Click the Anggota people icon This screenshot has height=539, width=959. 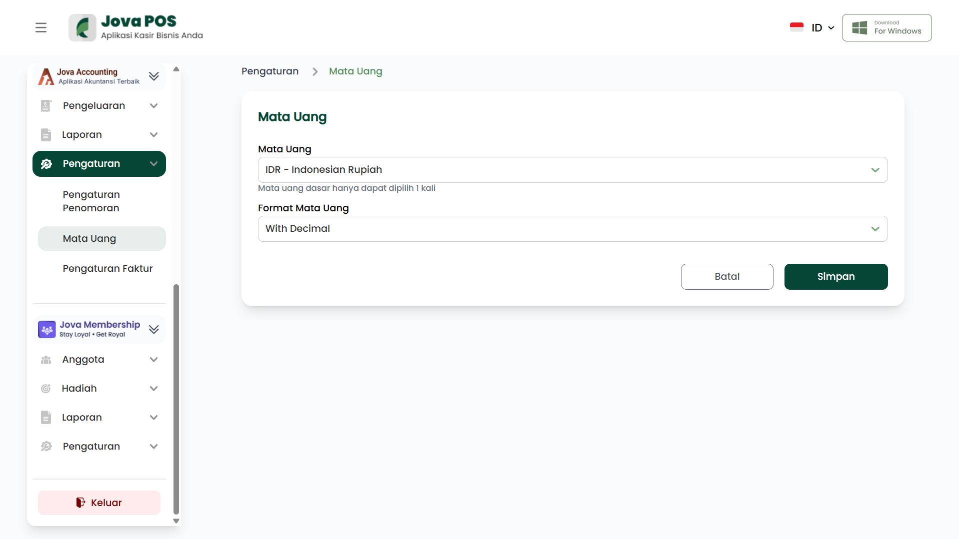pyautogui.click(x=46, y=360)
